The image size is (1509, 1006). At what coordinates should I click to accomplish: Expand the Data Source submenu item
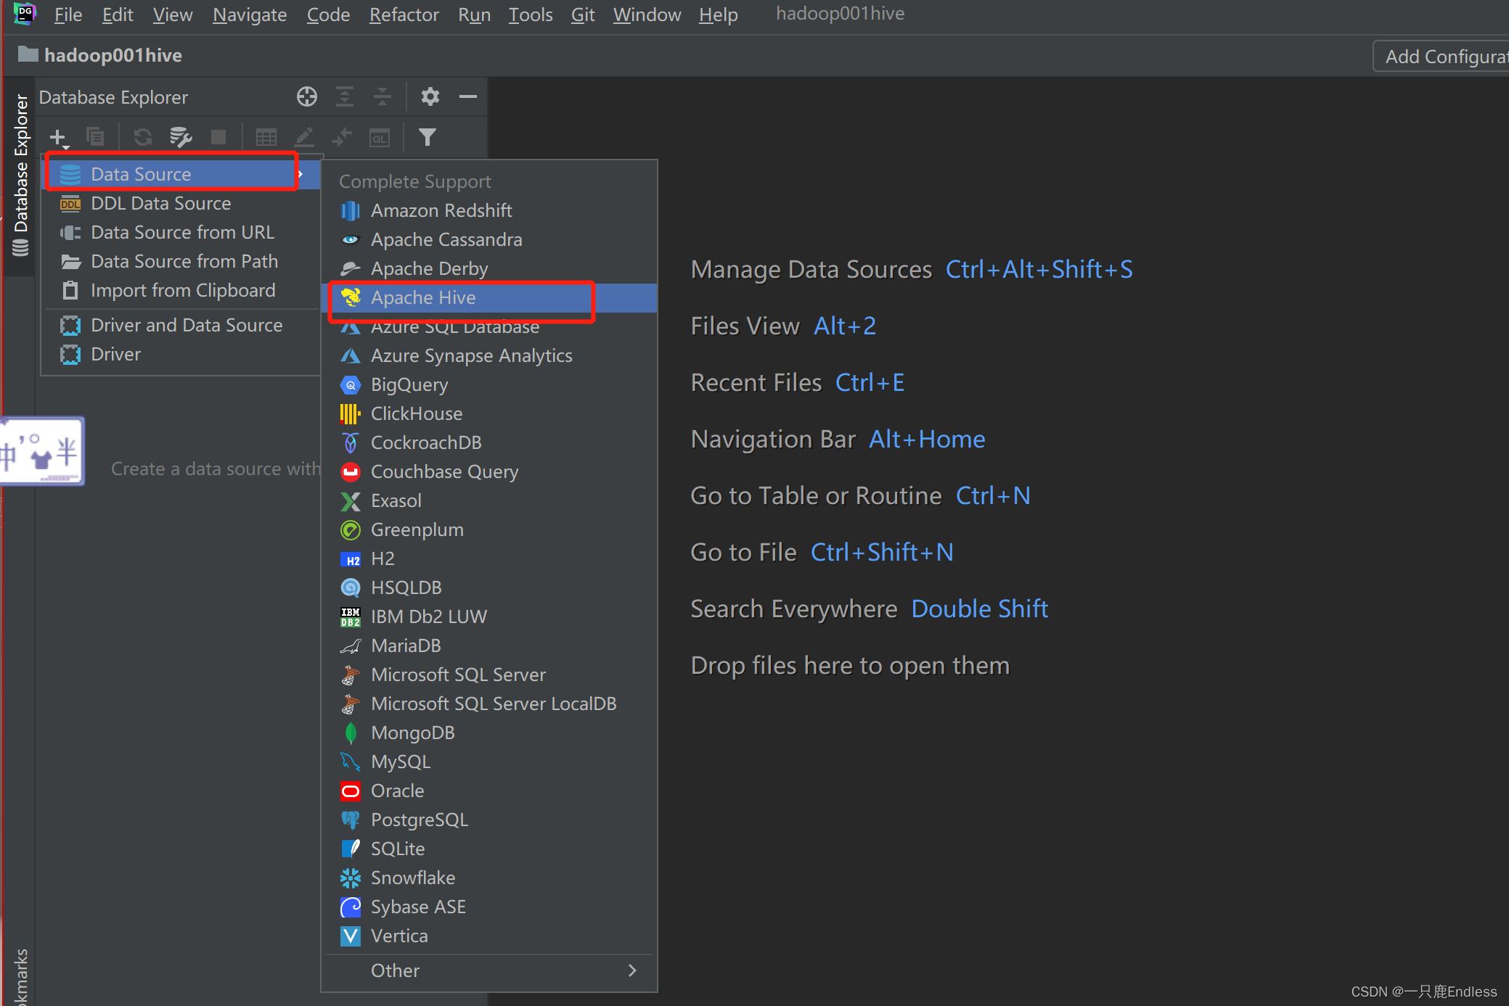coord(141,174)
